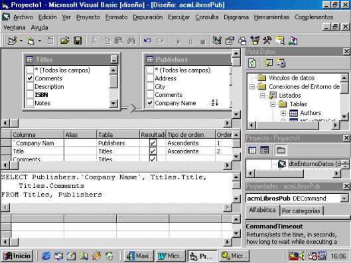Click the Undo arrow icon
The image size is (351, 263).
coord(147,41)
